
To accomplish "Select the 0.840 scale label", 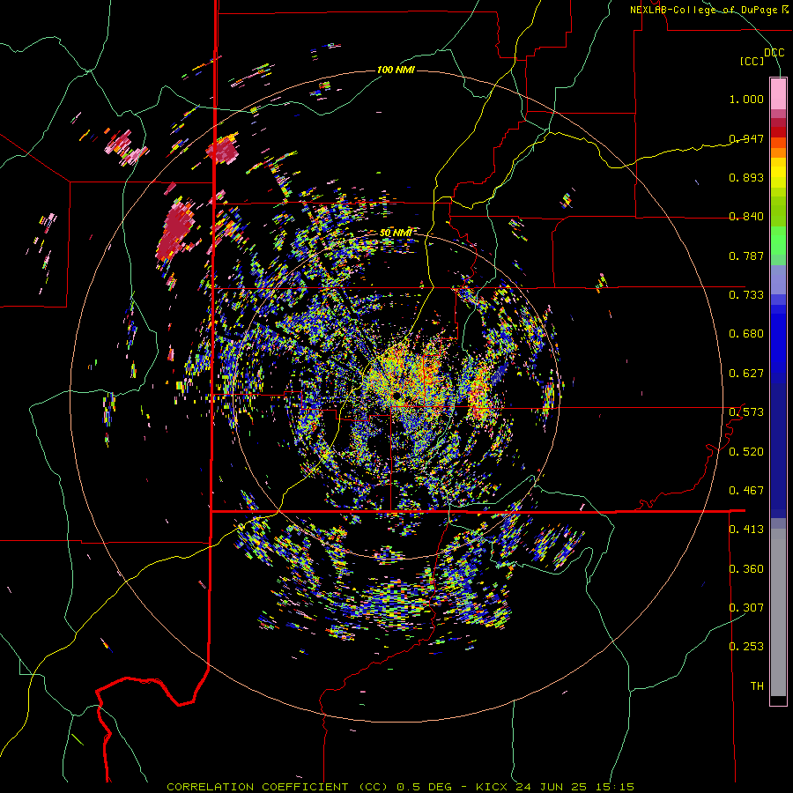I will coord(746,217).
